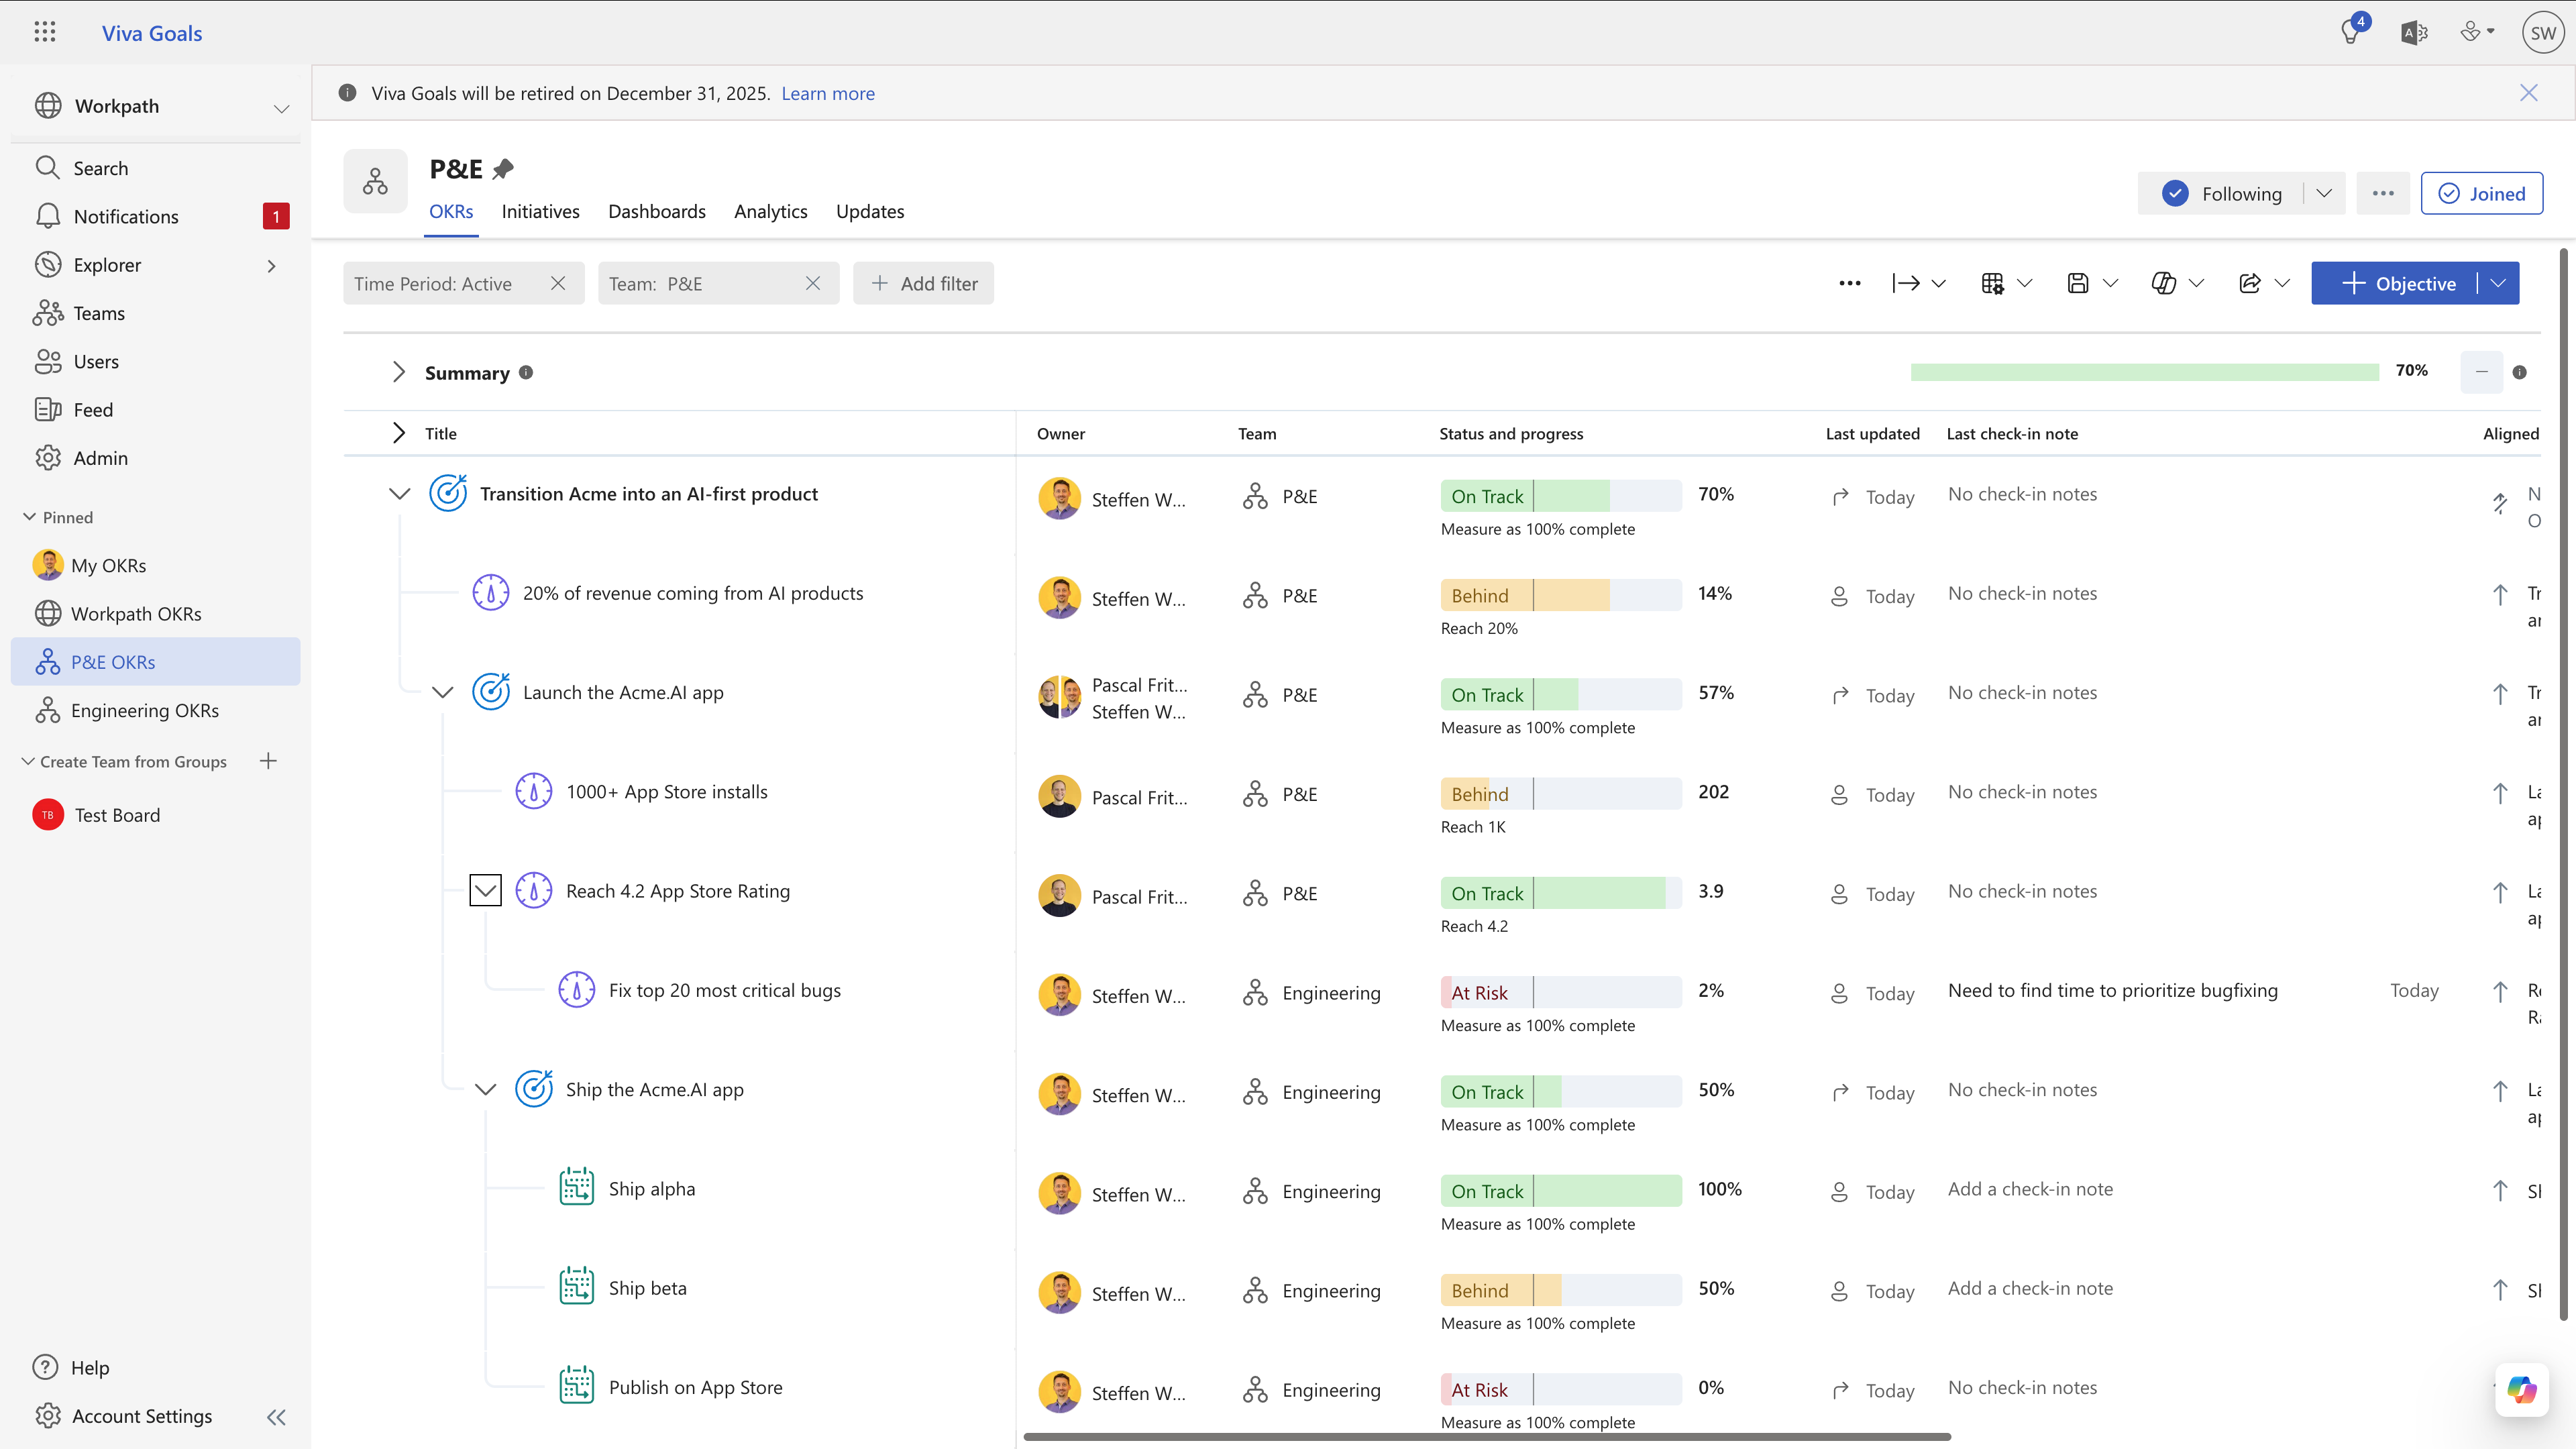Switch to the Analytics tab
This screenshot has height=1449, width=2576.
click(x=770, y=211)
